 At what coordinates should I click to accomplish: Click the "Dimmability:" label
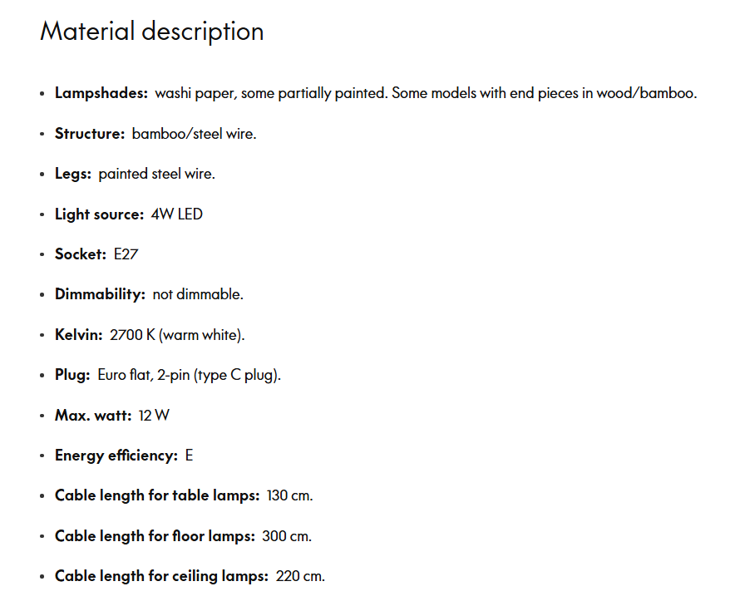click(x=100, y=294)
